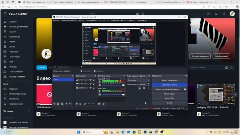Remove transition with trash icon
240x135 pixels.
(144, 88)
